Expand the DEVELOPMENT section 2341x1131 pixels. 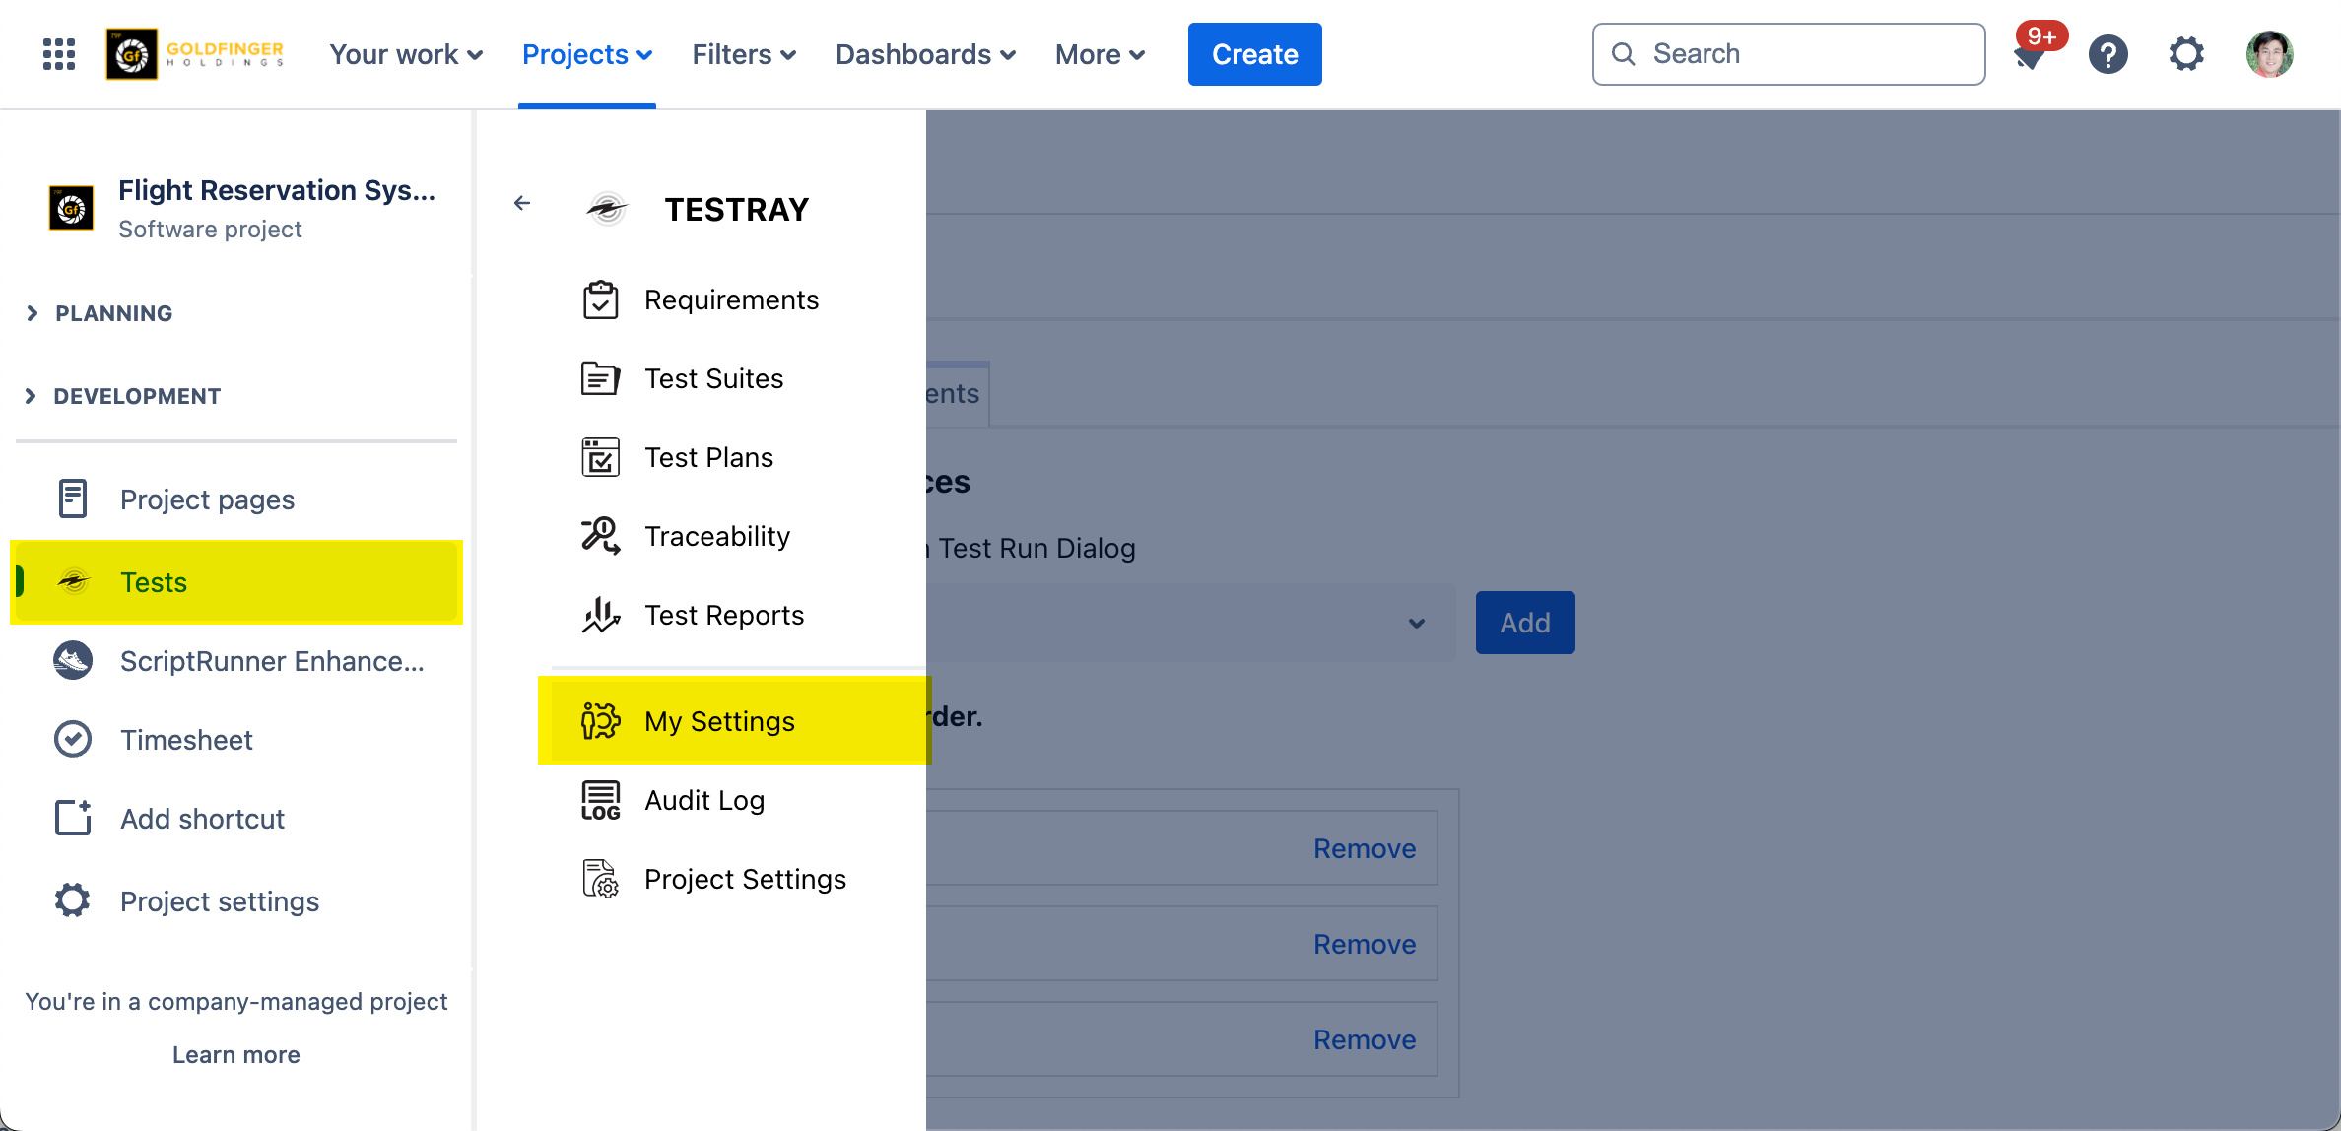pos(137,396)
